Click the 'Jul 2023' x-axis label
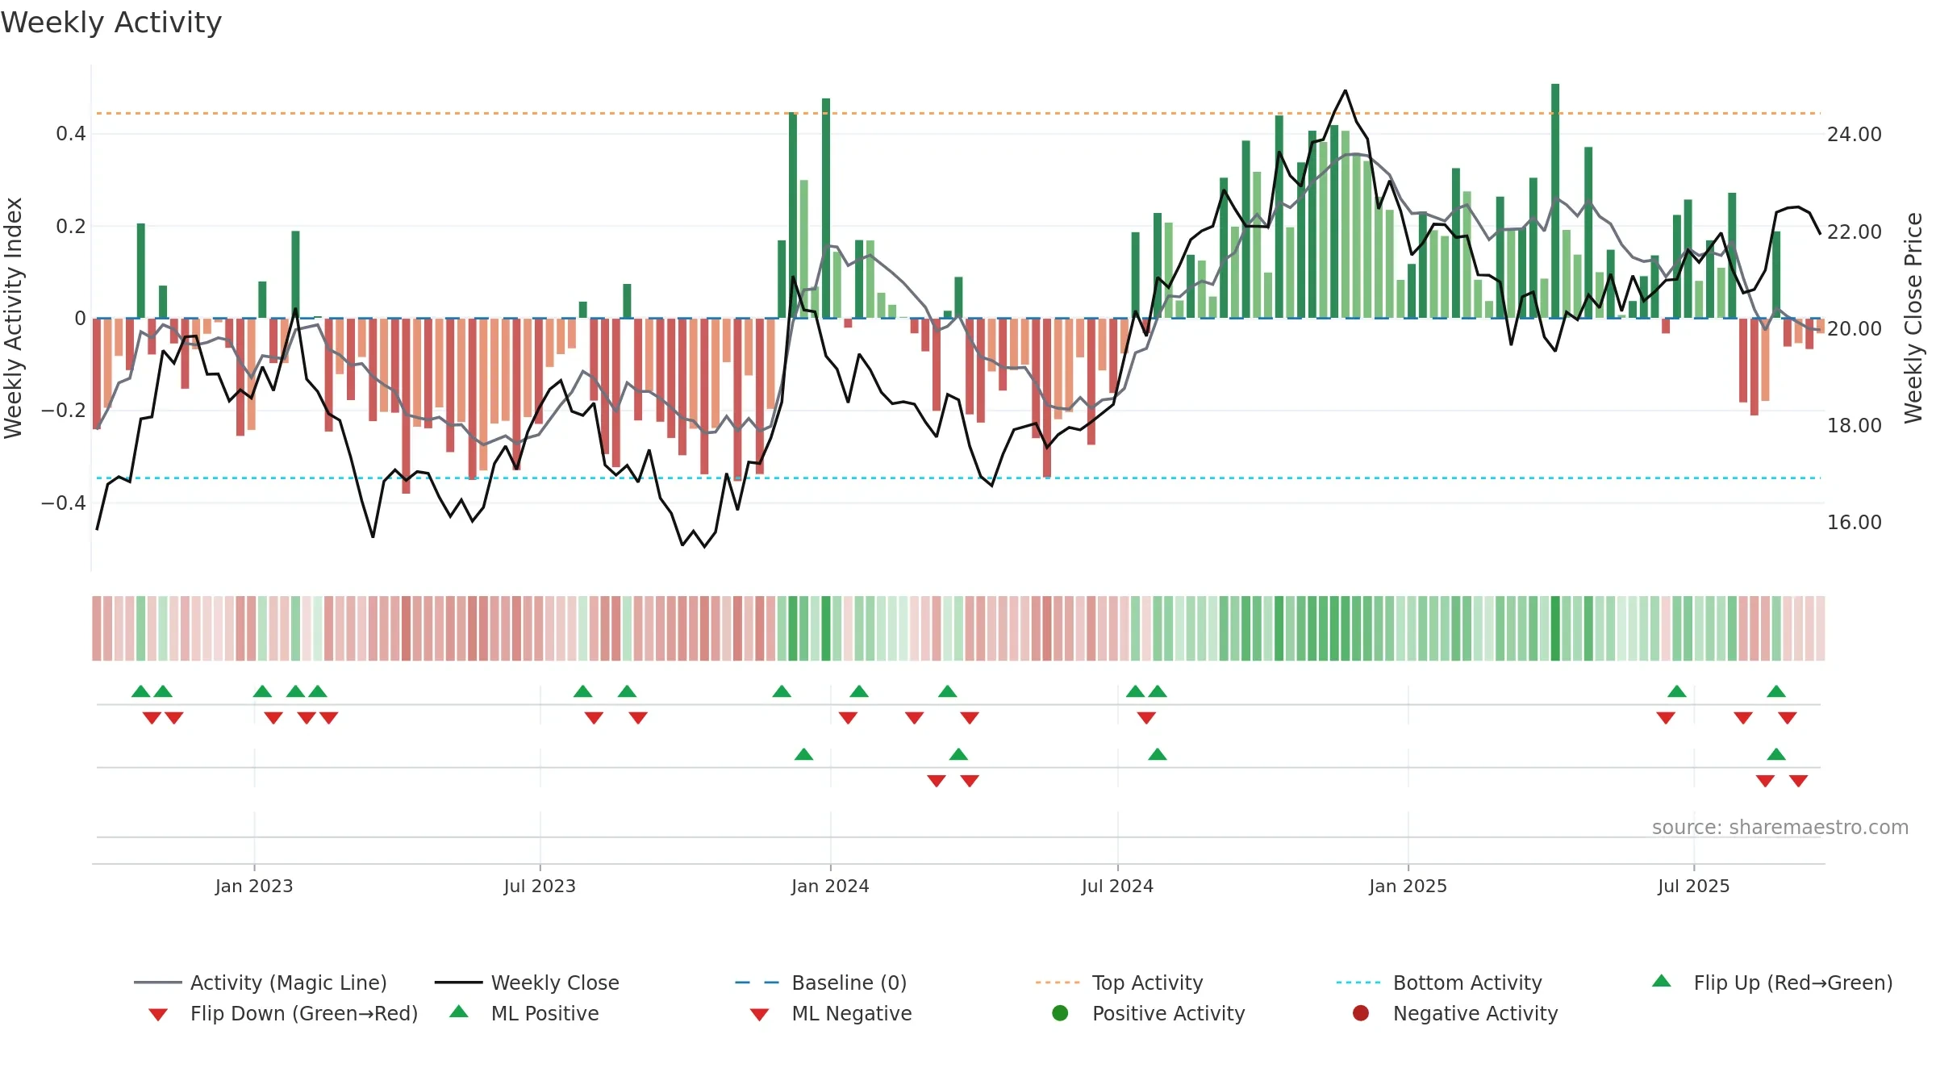The width and height of the screenshot is (1936, 1089). [540, 887]
